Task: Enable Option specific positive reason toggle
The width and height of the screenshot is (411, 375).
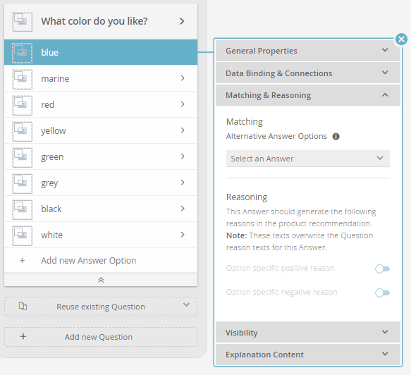Action: 382,269
